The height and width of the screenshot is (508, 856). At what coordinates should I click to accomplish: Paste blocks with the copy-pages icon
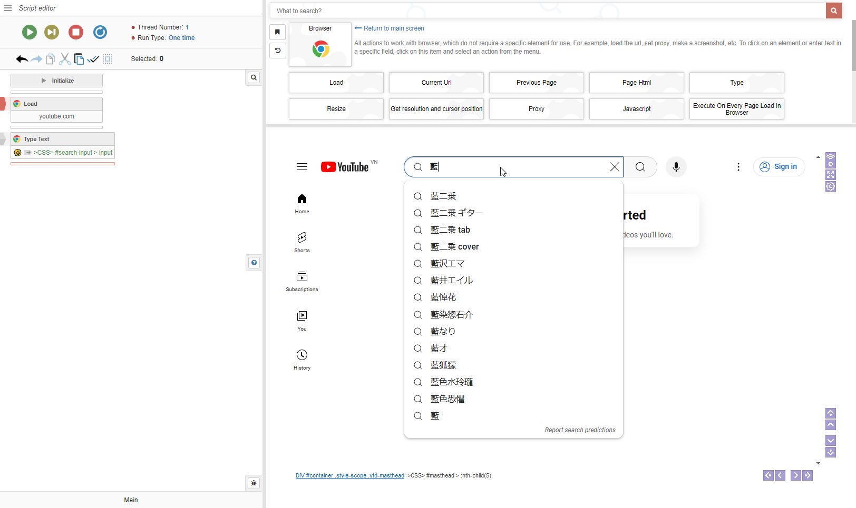point(79,59)
